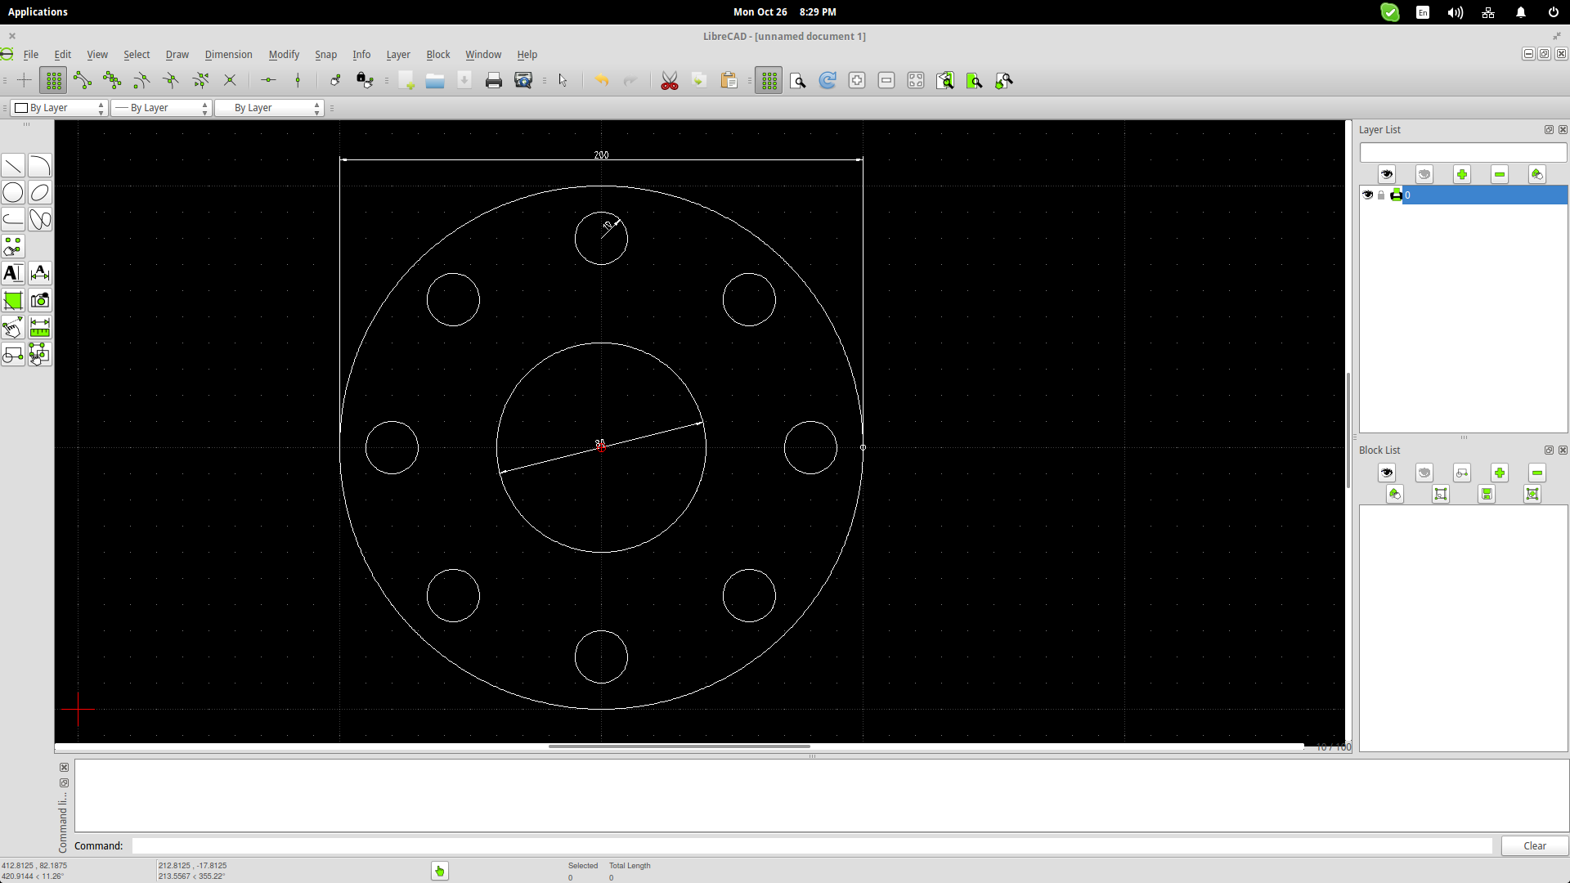
Task: Show all layers in Layer List
Action: point(1387,175)
